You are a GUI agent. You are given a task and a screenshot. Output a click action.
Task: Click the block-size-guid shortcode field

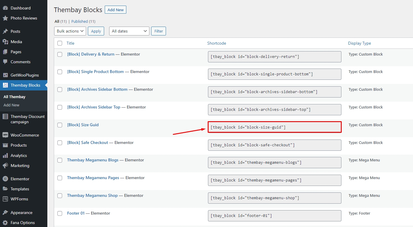coord(275,127)
